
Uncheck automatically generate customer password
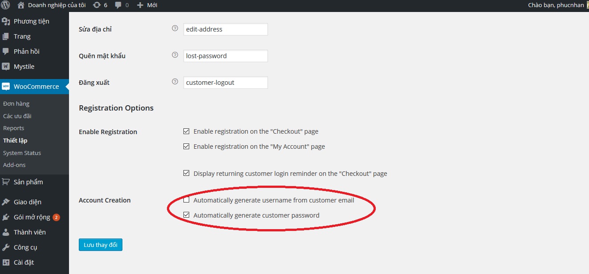point(187,215)
